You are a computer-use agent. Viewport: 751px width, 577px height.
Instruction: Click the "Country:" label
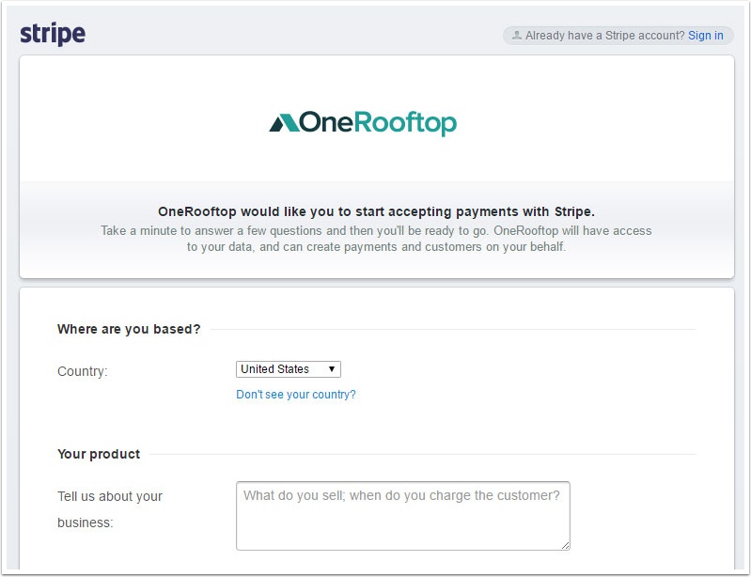[83, 371]
